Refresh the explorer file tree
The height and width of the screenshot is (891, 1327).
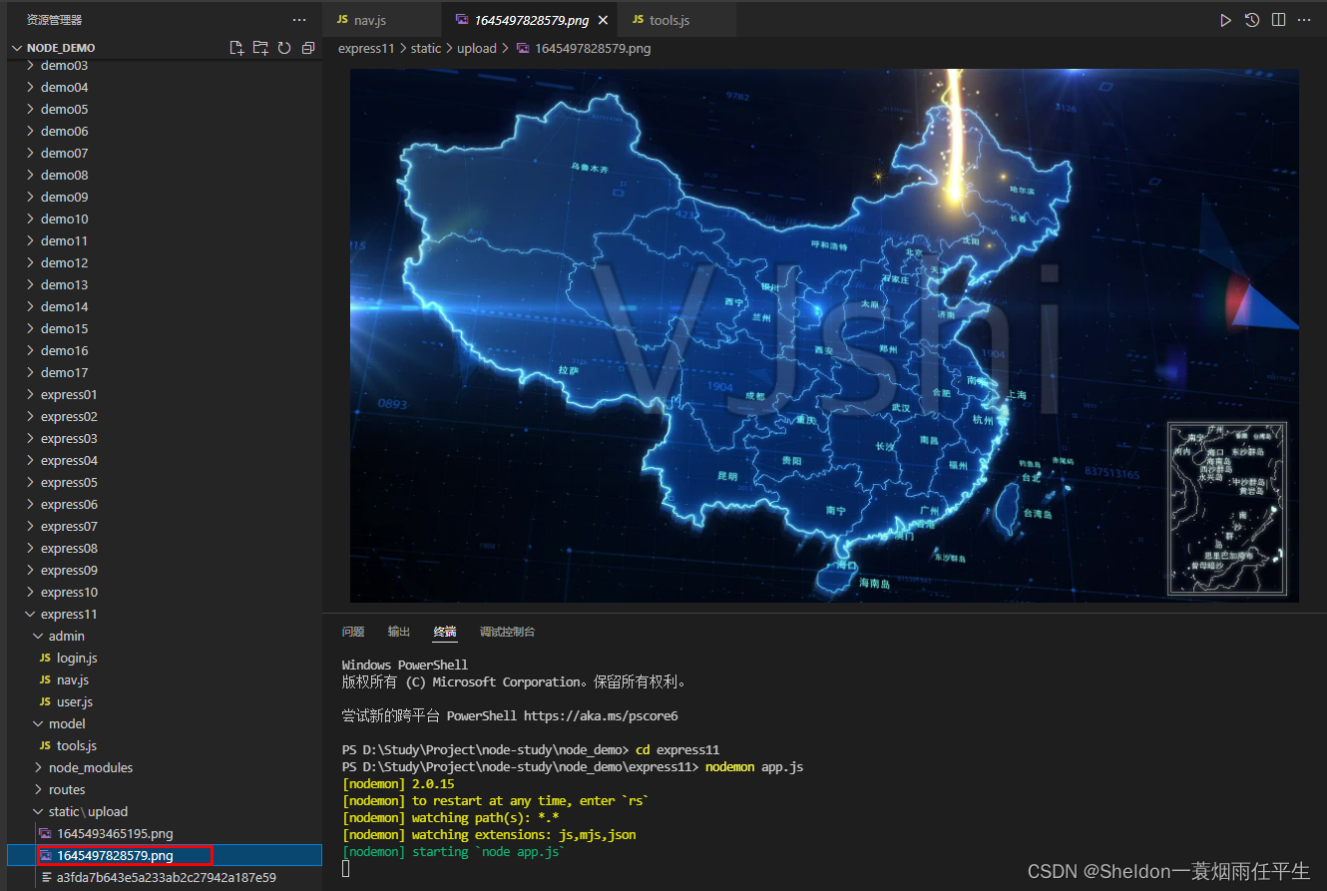point(284,48)
